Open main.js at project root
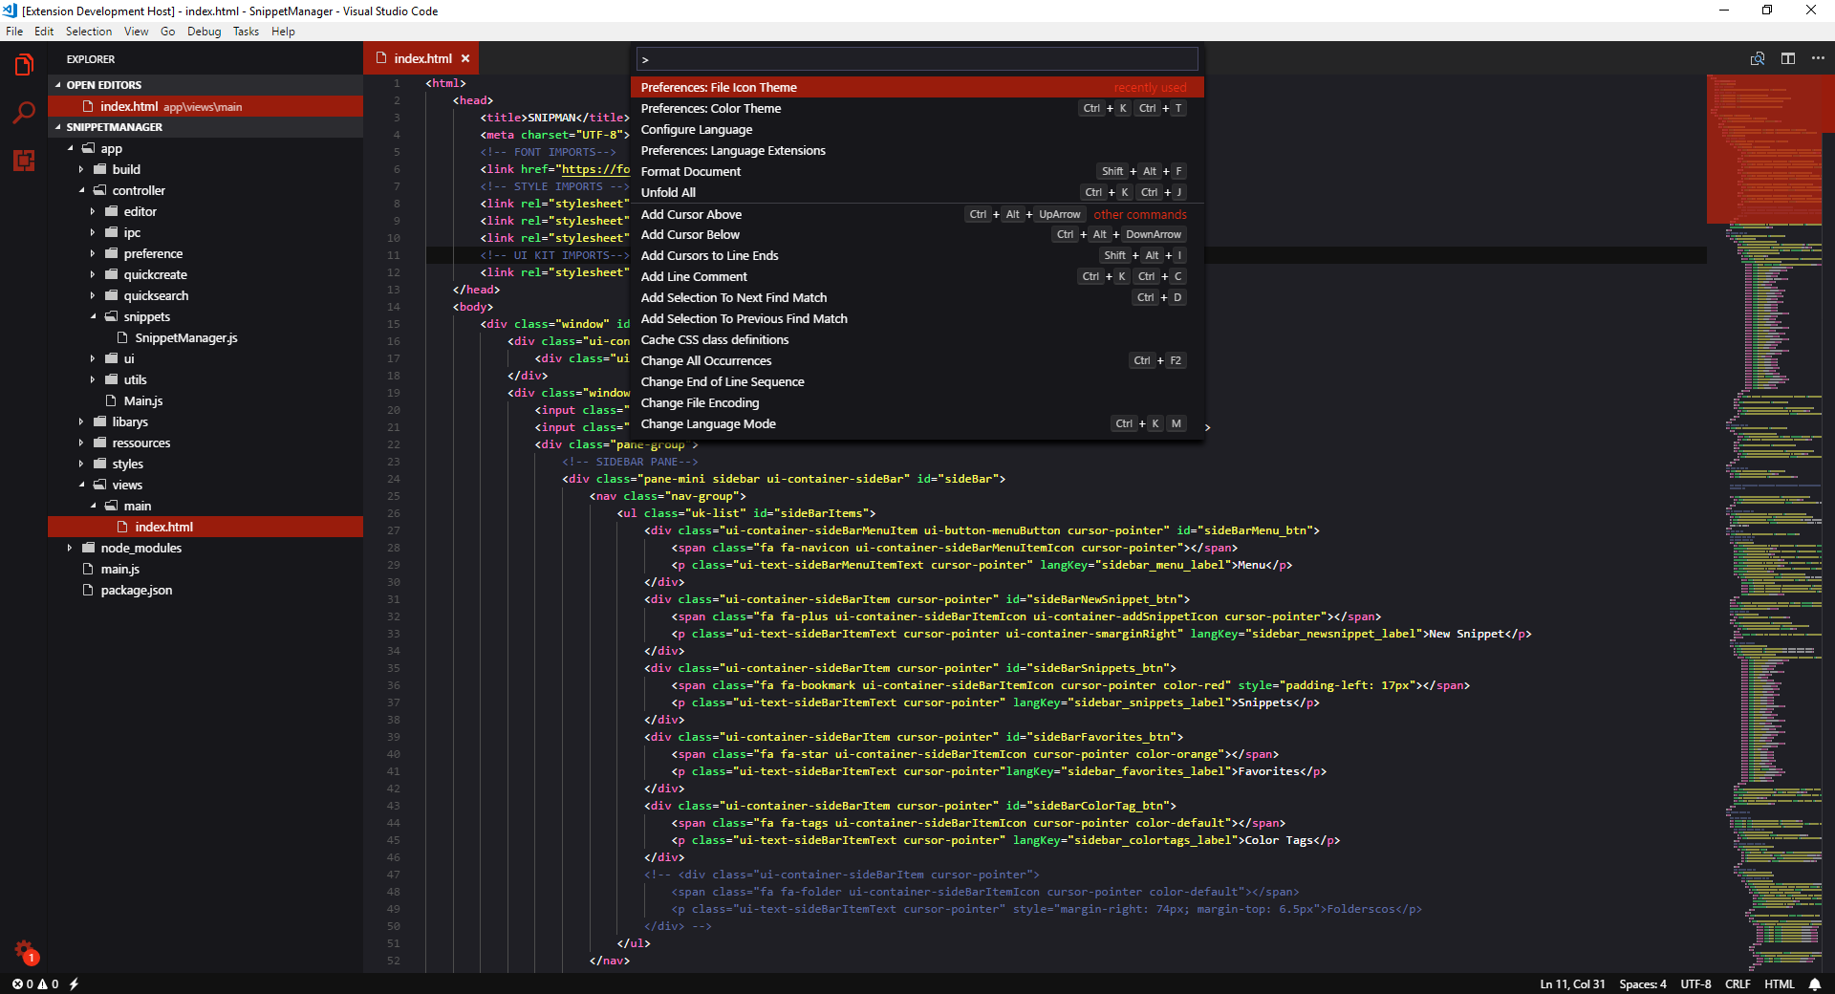 (x=120, y=569)
